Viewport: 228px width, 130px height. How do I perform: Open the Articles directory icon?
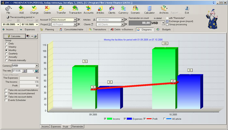pyautogui.click(x=100, y=8)
